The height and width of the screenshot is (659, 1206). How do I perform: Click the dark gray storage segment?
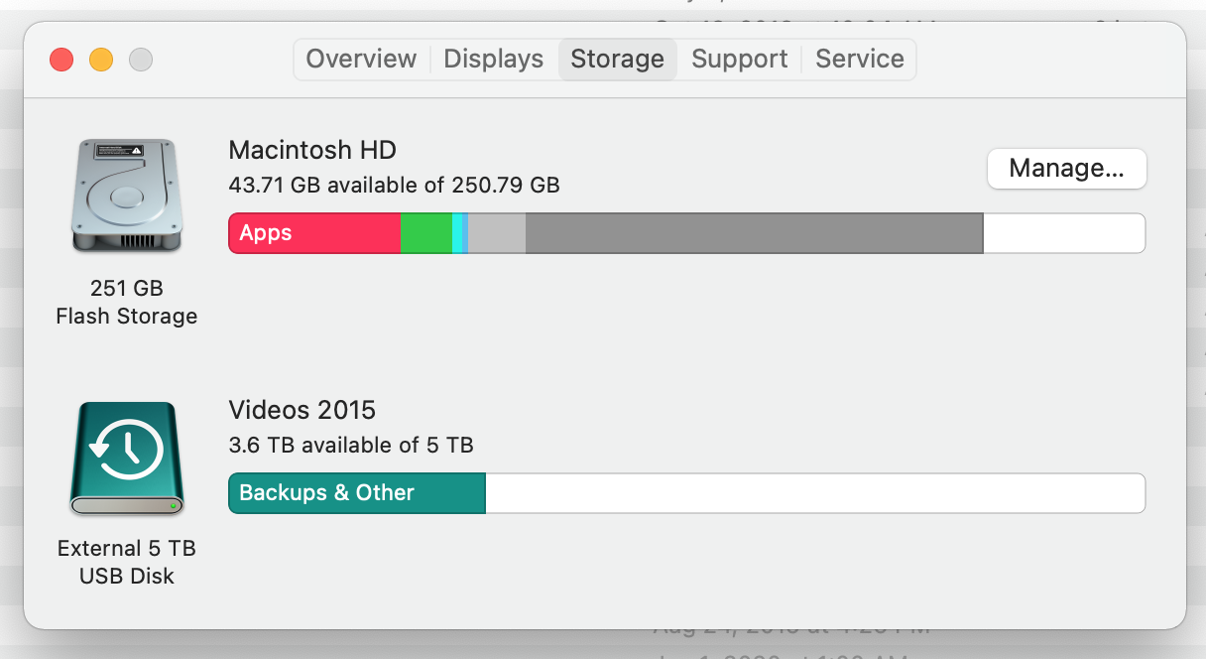(754, 233)
